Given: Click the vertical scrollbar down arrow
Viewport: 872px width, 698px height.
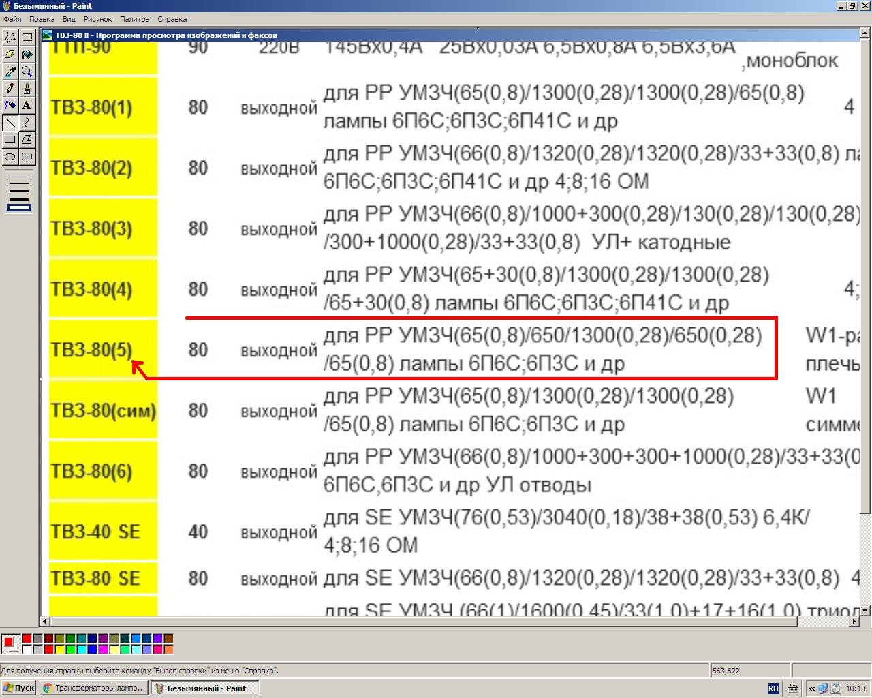Looking at the screenshot, I should click(866, 611).
